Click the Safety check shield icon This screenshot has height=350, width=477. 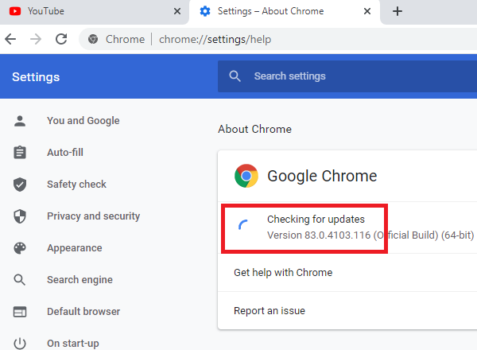tap(20, 185)
